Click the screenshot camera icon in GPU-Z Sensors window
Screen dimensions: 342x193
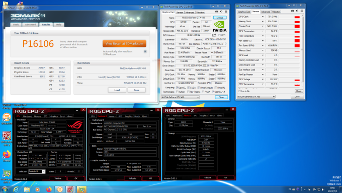click(293, 11)
